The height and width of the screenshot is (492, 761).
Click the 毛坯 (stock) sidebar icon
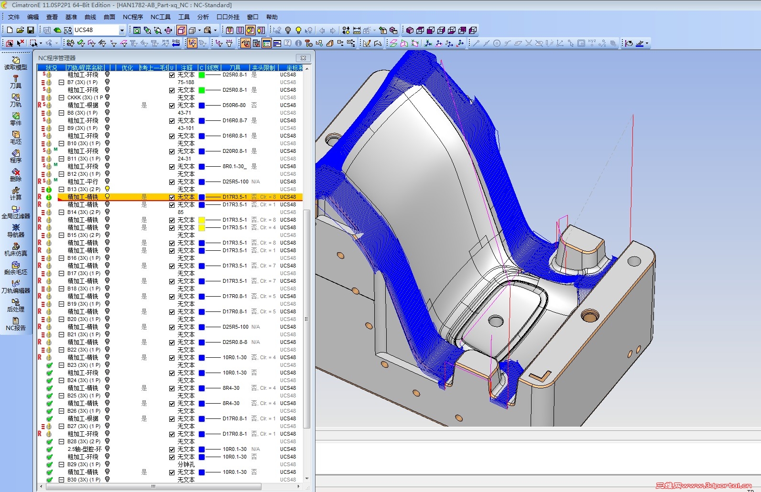coord(16,138)
